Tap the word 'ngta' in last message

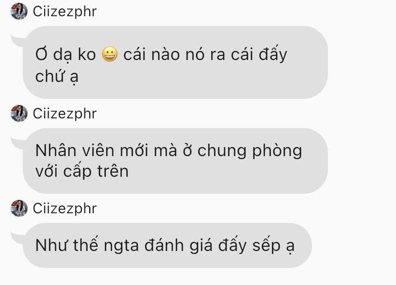(121, 246)
